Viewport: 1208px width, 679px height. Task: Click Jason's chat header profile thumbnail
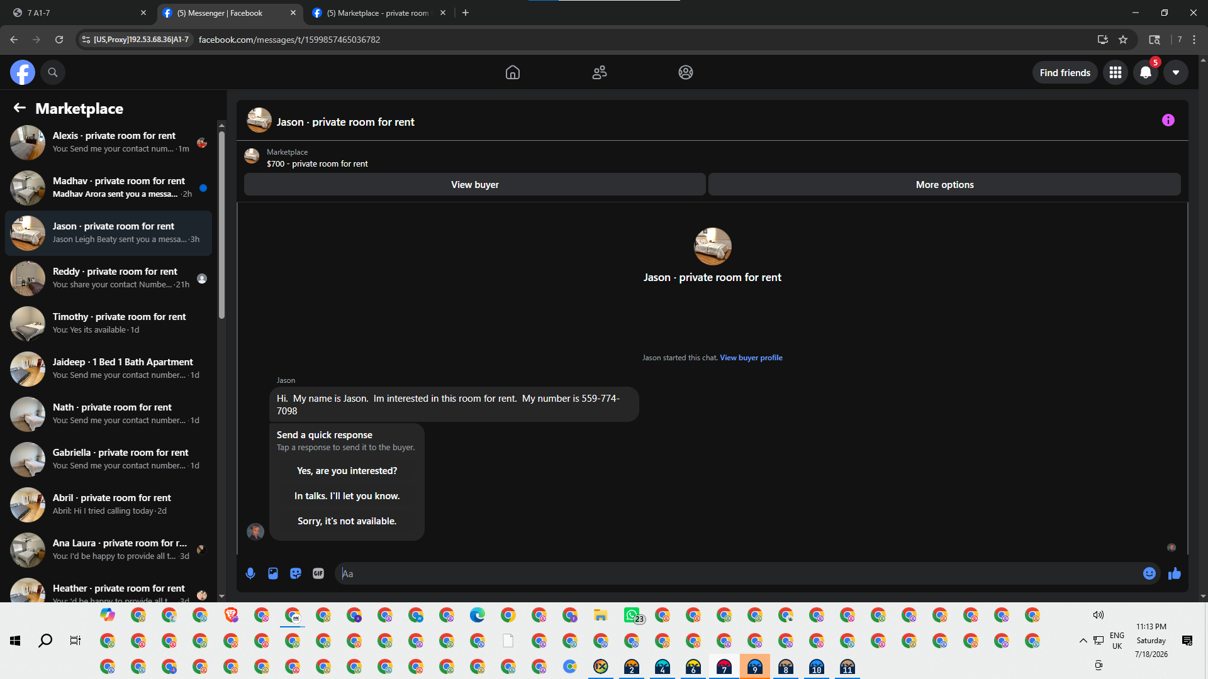click(x=259, y=120)
